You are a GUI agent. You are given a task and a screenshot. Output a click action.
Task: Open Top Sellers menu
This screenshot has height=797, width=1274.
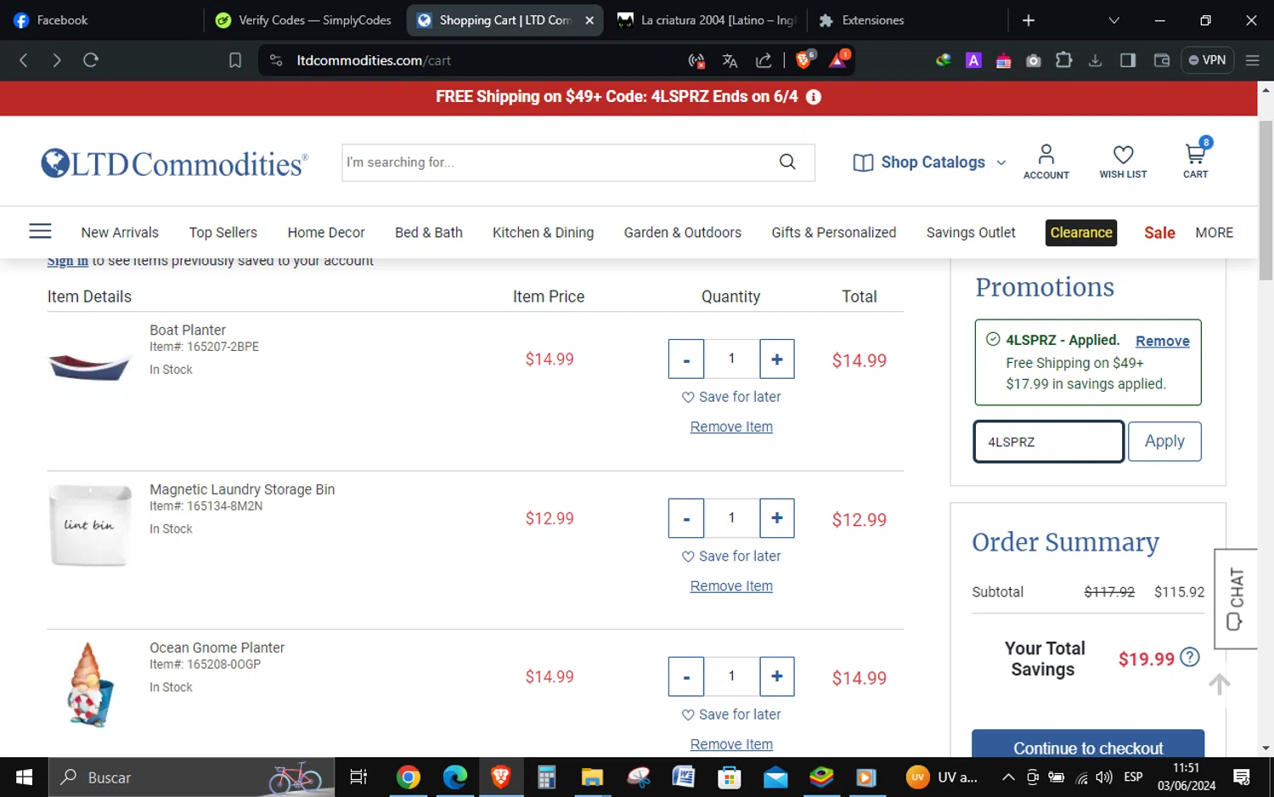(223, 233)
